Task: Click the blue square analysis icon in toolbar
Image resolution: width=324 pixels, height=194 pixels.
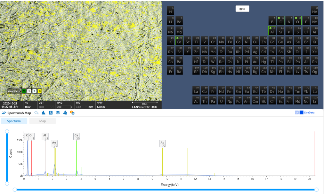Action: (x=51, y=113)
